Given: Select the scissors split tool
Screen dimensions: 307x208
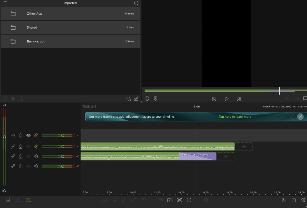Looking at the screenshot, I should click(179, 200).
